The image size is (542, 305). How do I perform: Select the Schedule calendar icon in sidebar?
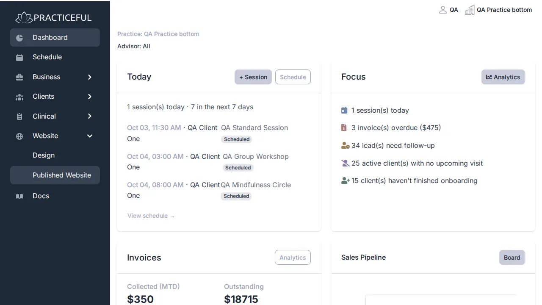pos(19,57)
